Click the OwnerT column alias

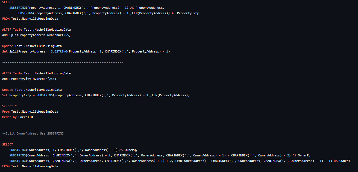345,161
